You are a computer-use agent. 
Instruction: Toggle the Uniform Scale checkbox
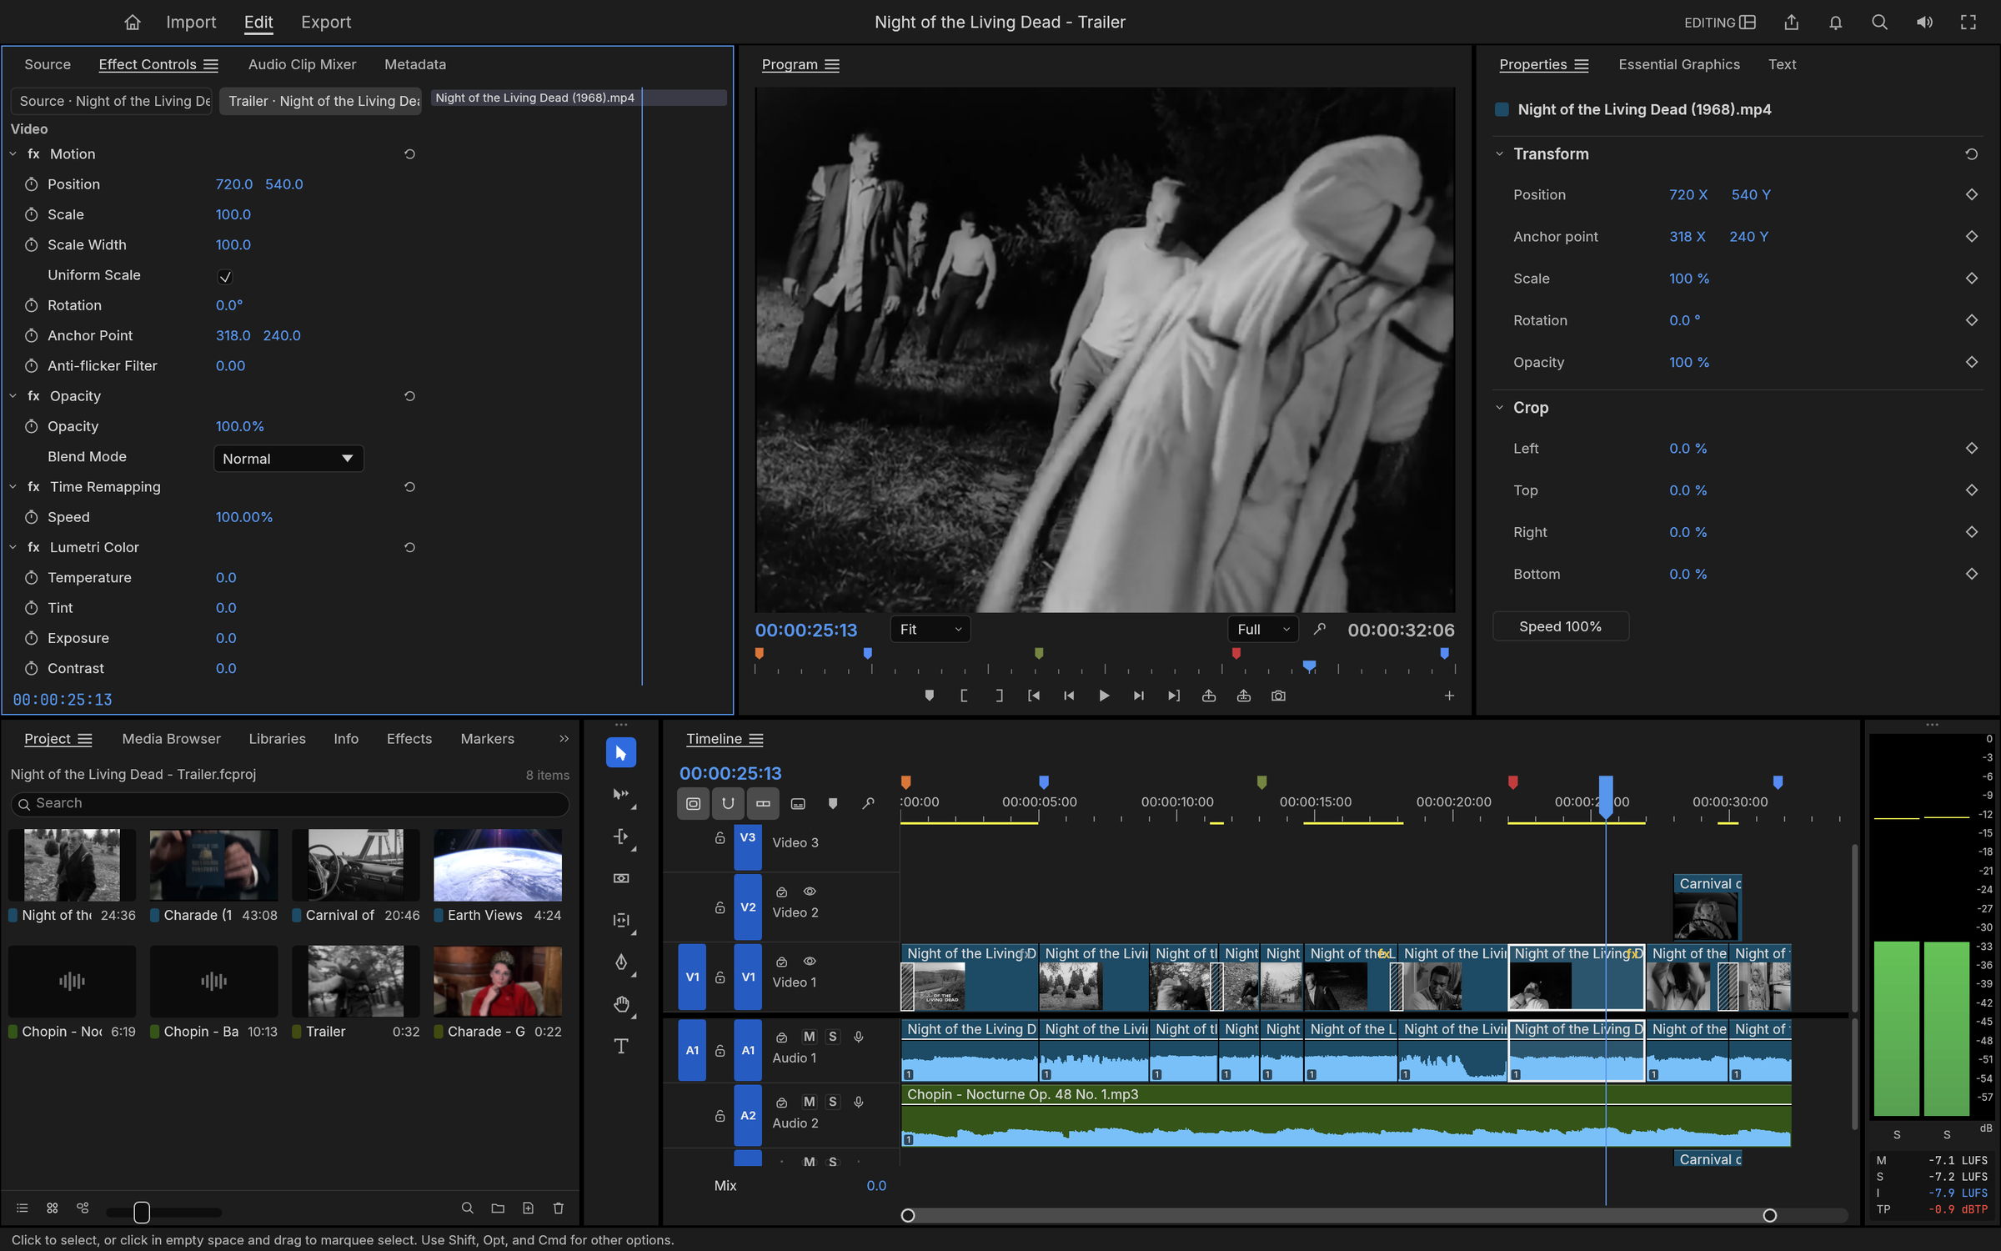pos(225,276)
